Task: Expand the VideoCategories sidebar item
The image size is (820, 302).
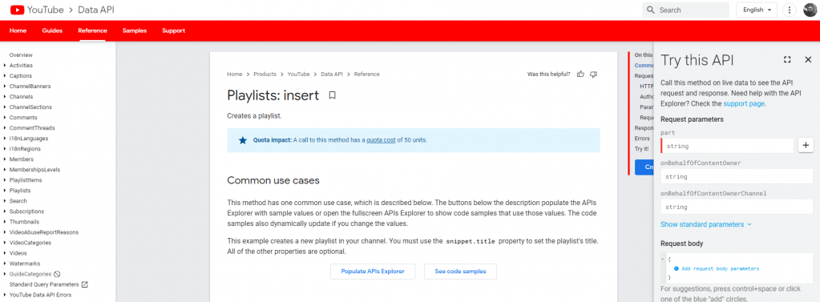Action: click(5, 243)
